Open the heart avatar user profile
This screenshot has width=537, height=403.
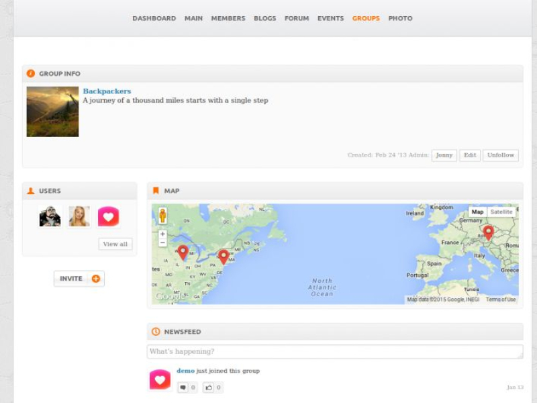click(108, 216)
